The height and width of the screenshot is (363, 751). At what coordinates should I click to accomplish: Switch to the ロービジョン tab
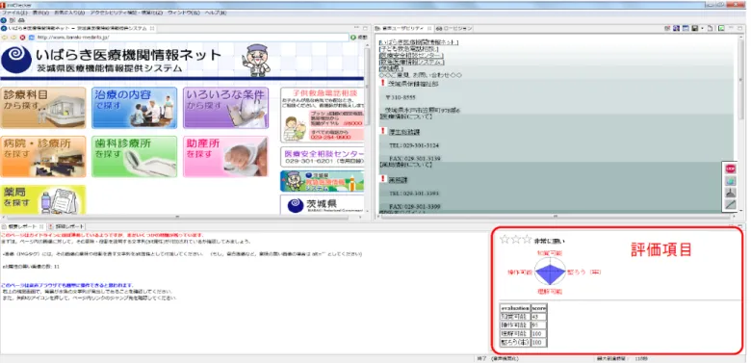click(454, 29)
